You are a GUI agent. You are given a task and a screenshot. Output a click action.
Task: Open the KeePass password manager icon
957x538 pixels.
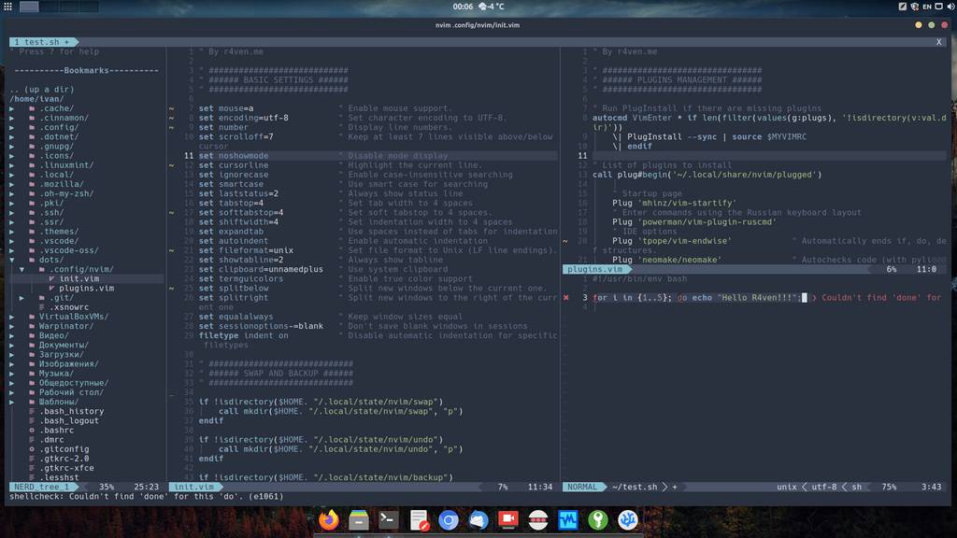pos(597,520)
